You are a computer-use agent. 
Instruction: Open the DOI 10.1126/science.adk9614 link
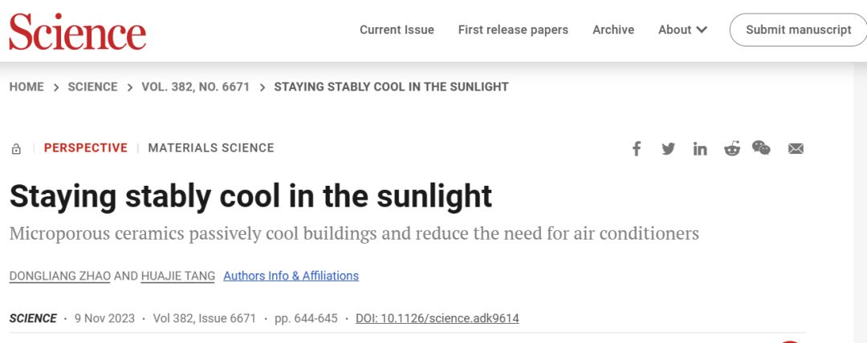438,318
